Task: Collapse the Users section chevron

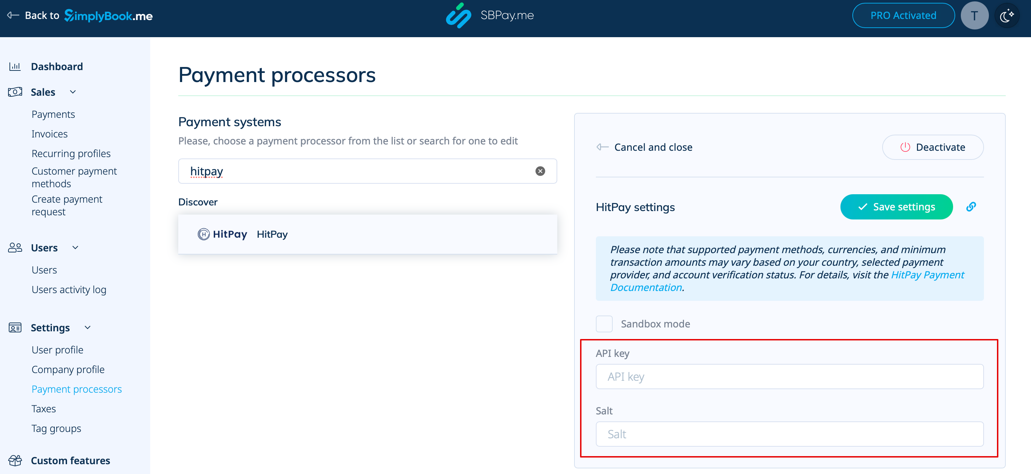Action: [75, 248]
